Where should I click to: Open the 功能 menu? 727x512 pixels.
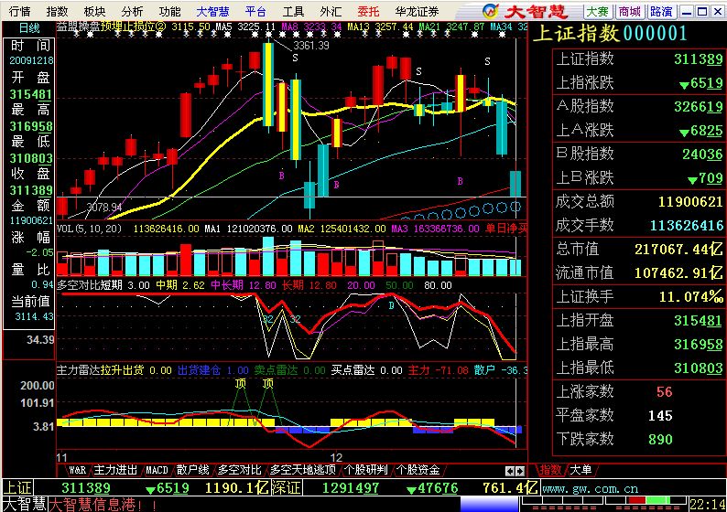pos(169,11)
